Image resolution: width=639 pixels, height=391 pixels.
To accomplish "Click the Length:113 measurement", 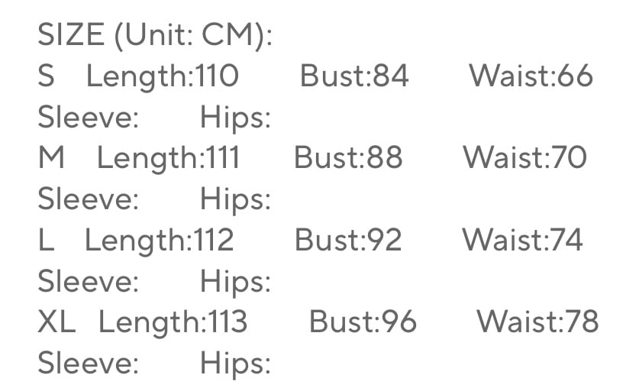I will [173, 323].
